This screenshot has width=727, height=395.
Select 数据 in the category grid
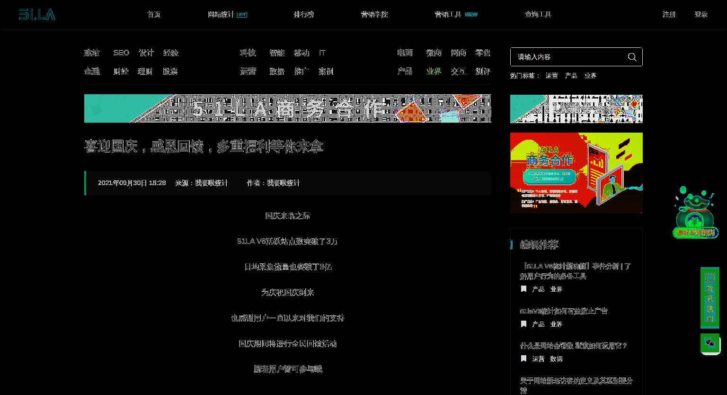click(277, 71)
